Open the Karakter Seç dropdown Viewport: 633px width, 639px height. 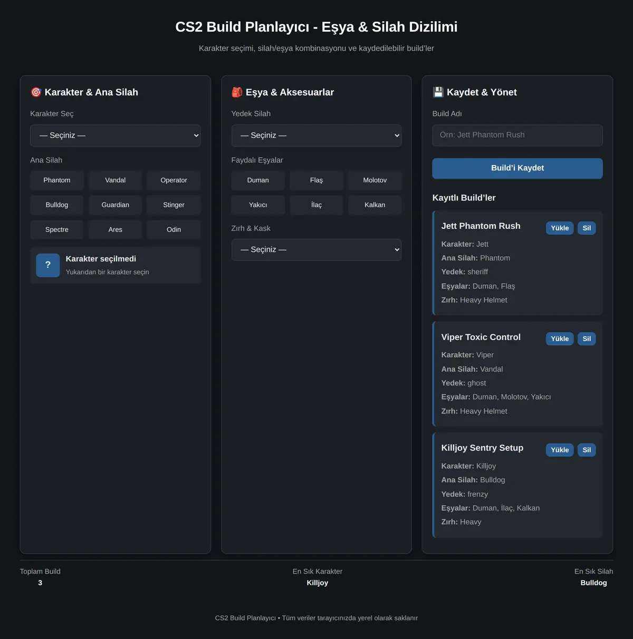[x=116, y=135]
